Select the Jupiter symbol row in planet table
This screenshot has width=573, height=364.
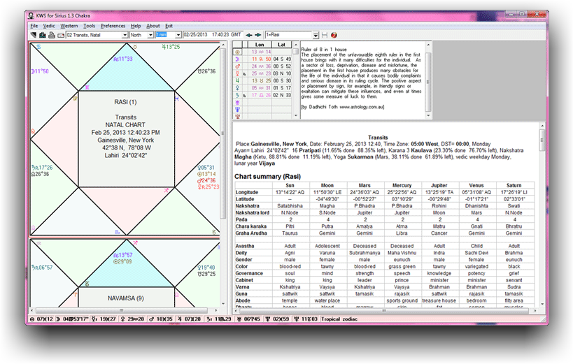(x=236, y=80)
